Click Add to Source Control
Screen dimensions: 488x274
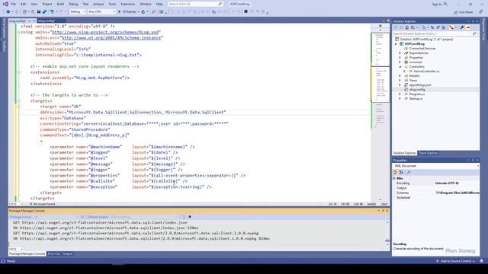coord(456,261)
